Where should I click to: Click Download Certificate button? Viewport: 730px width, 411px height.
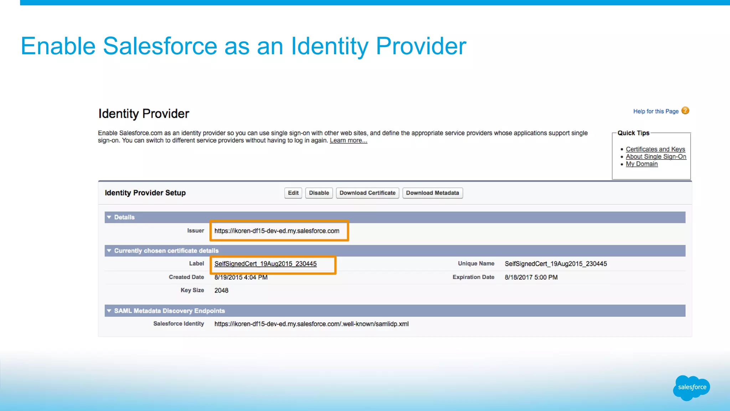tap(367, 193)
